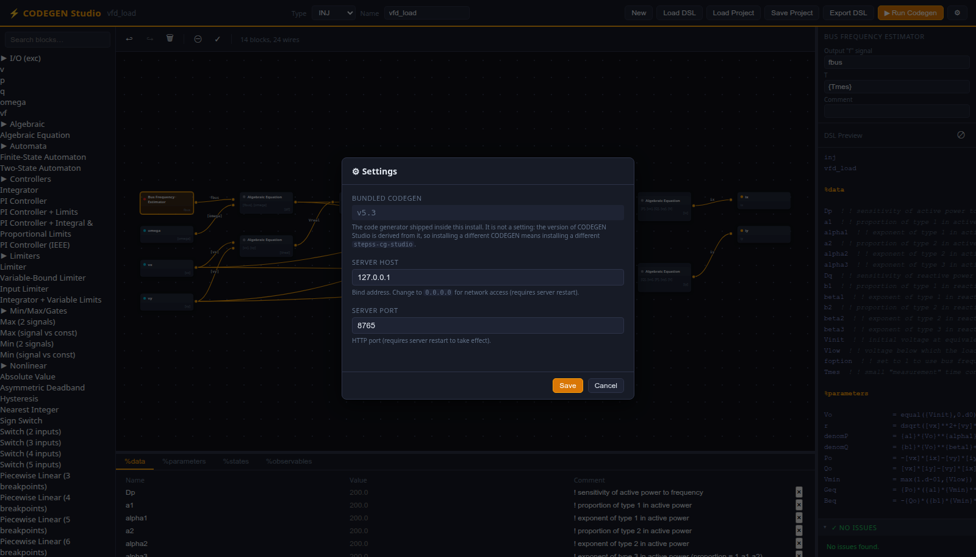Switch to the %parameters tab
This screenshot has height=557, width=976.
pyautogui.click(x=184, y=461)
